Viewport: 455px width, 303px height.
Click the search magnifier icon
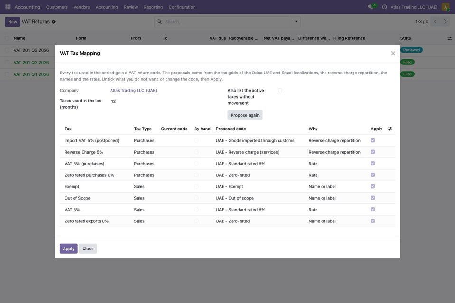point(159,22)
